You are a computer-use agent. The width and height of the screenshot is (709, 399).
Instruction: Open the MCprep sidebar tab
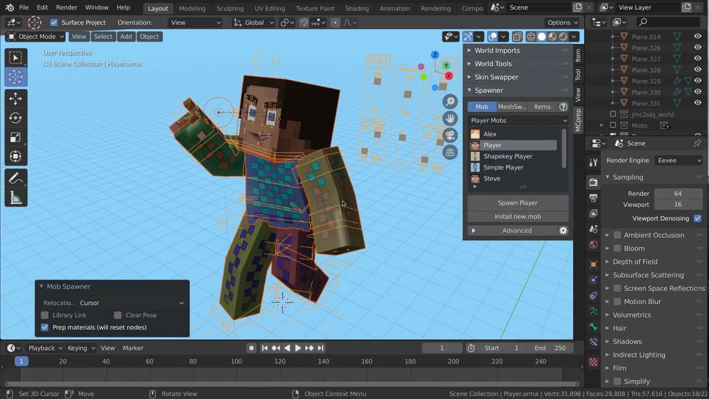click(x=578, y=120)
